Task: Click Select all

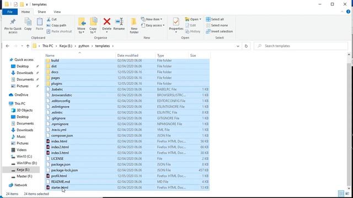Action: tap(215, 19)
